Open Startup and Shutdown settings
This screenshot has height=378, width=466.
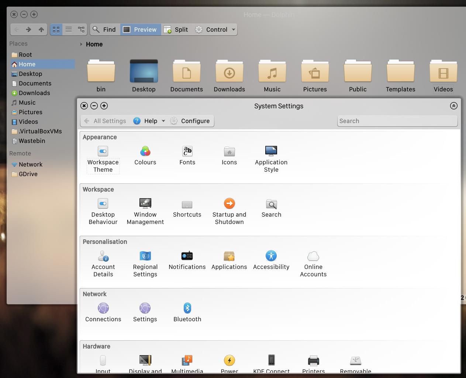[x=229, y=211]
